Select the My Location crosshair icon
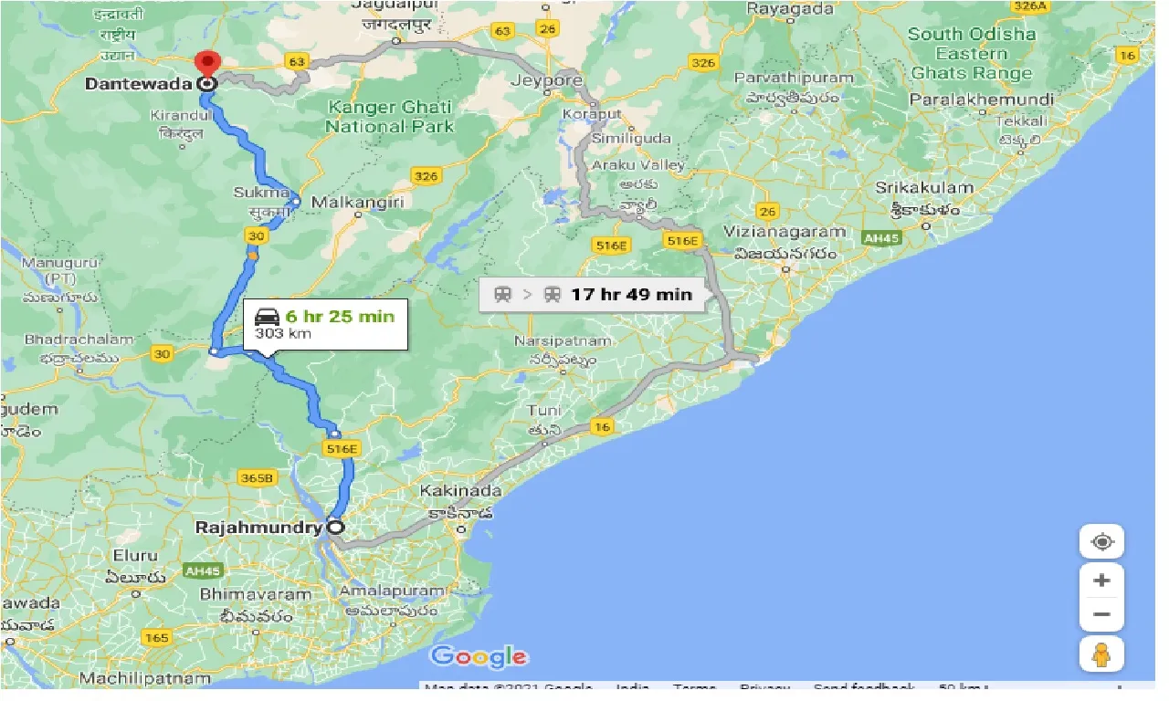This screenshot has height=701, width=1169. (1101, 541)
